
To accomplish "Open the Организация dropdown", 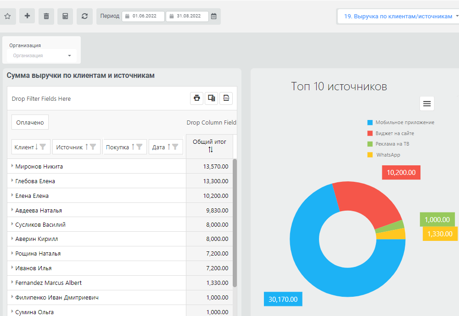I will pos(42,55).
